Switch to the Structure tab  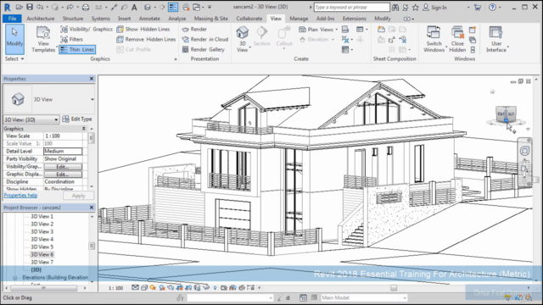pyautogui.click(x=73, y=19)
